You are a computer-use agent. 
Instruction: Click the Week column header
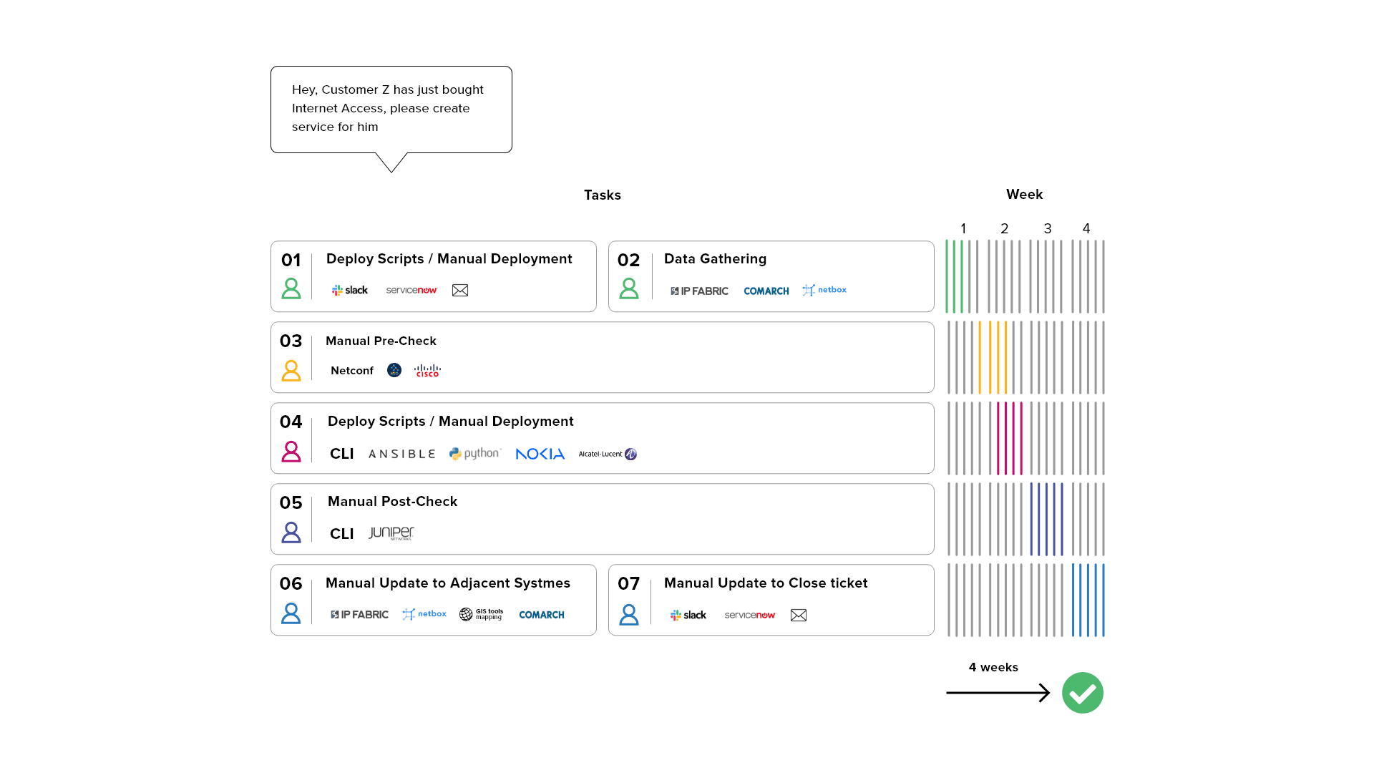(x=1024, y=194)
